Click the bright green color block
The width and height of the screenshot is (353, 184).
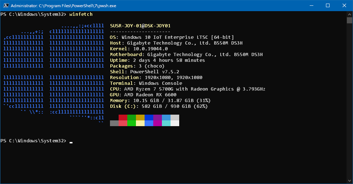(132, 123)
